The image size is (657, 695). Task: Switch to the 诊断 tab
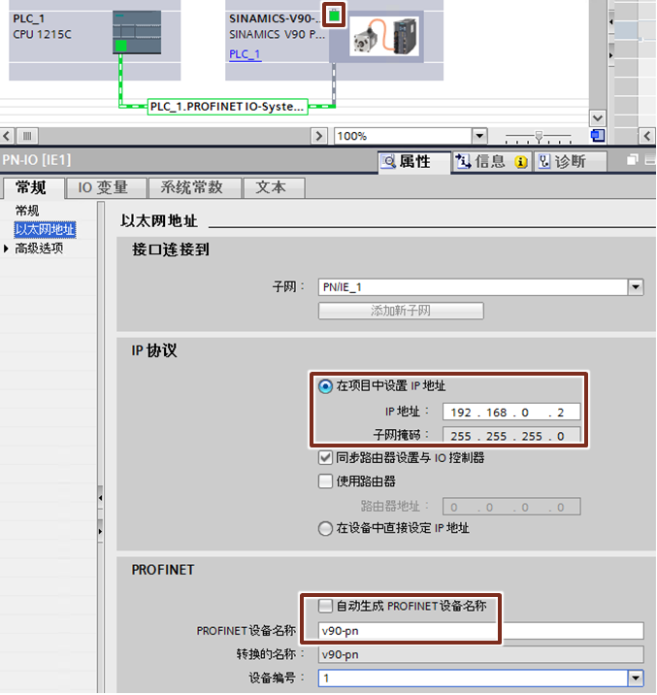(570, 161)
